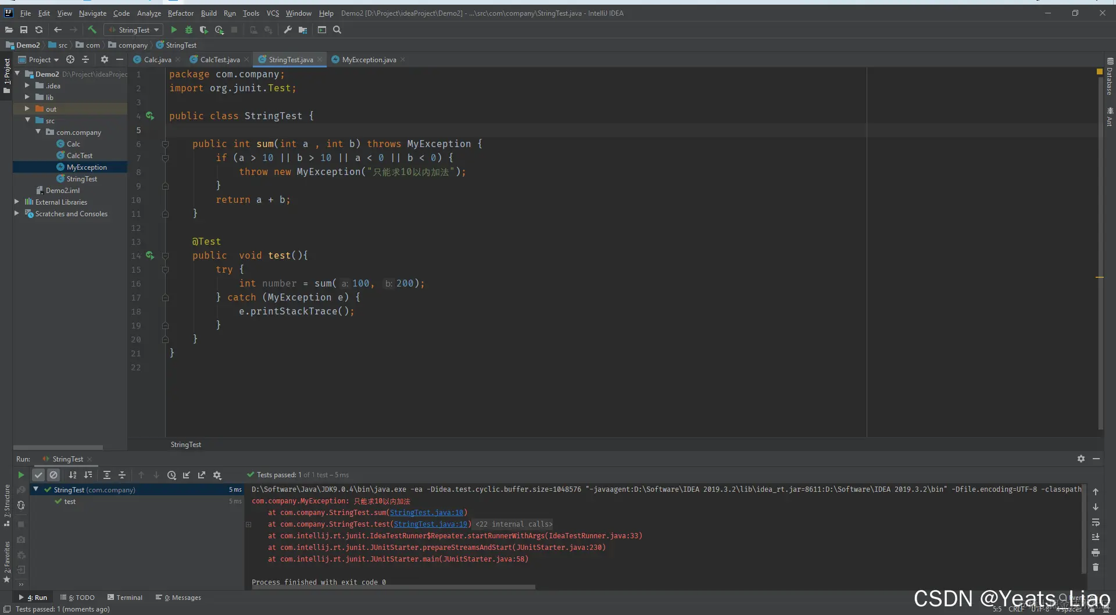The image size is (1116, 615).
Task: Toggle scroll to end of console
Action: click(x=1096, y=537)
